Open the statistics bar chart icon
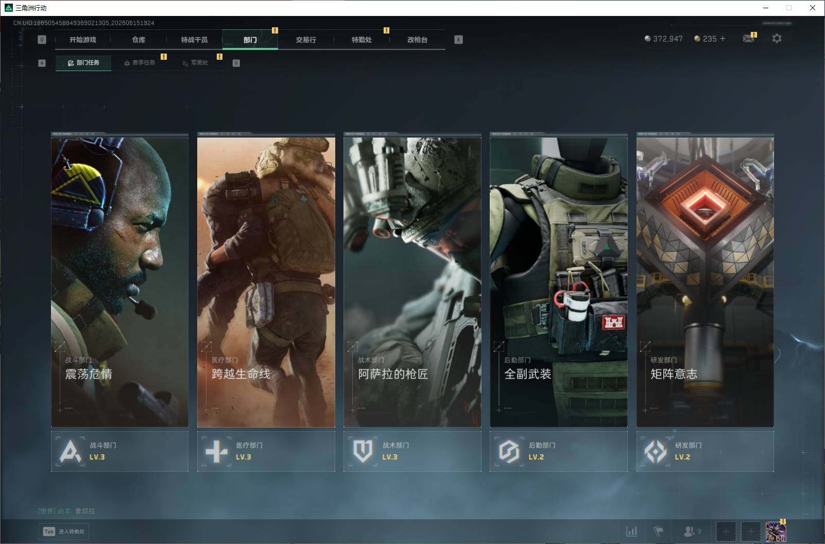Image resolution: width=825 pixels, height=544 pixels. click(x=631, y=531)
